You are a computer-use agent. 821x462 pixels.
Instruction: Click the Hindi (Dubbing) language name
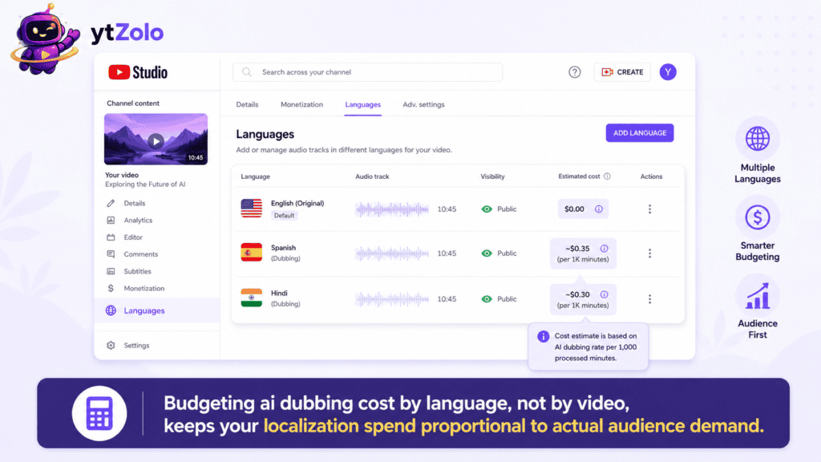click(285, 298)
